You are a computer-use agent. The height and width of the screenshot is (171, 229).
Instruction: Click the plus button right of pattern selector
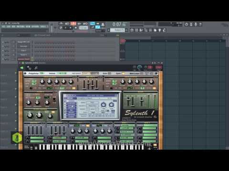[126, 30]
